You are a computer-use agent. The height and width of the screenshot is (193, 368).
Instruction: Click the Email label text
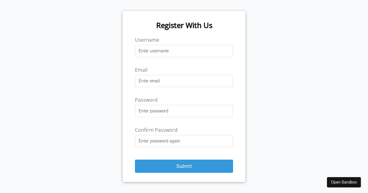(141, 70)
